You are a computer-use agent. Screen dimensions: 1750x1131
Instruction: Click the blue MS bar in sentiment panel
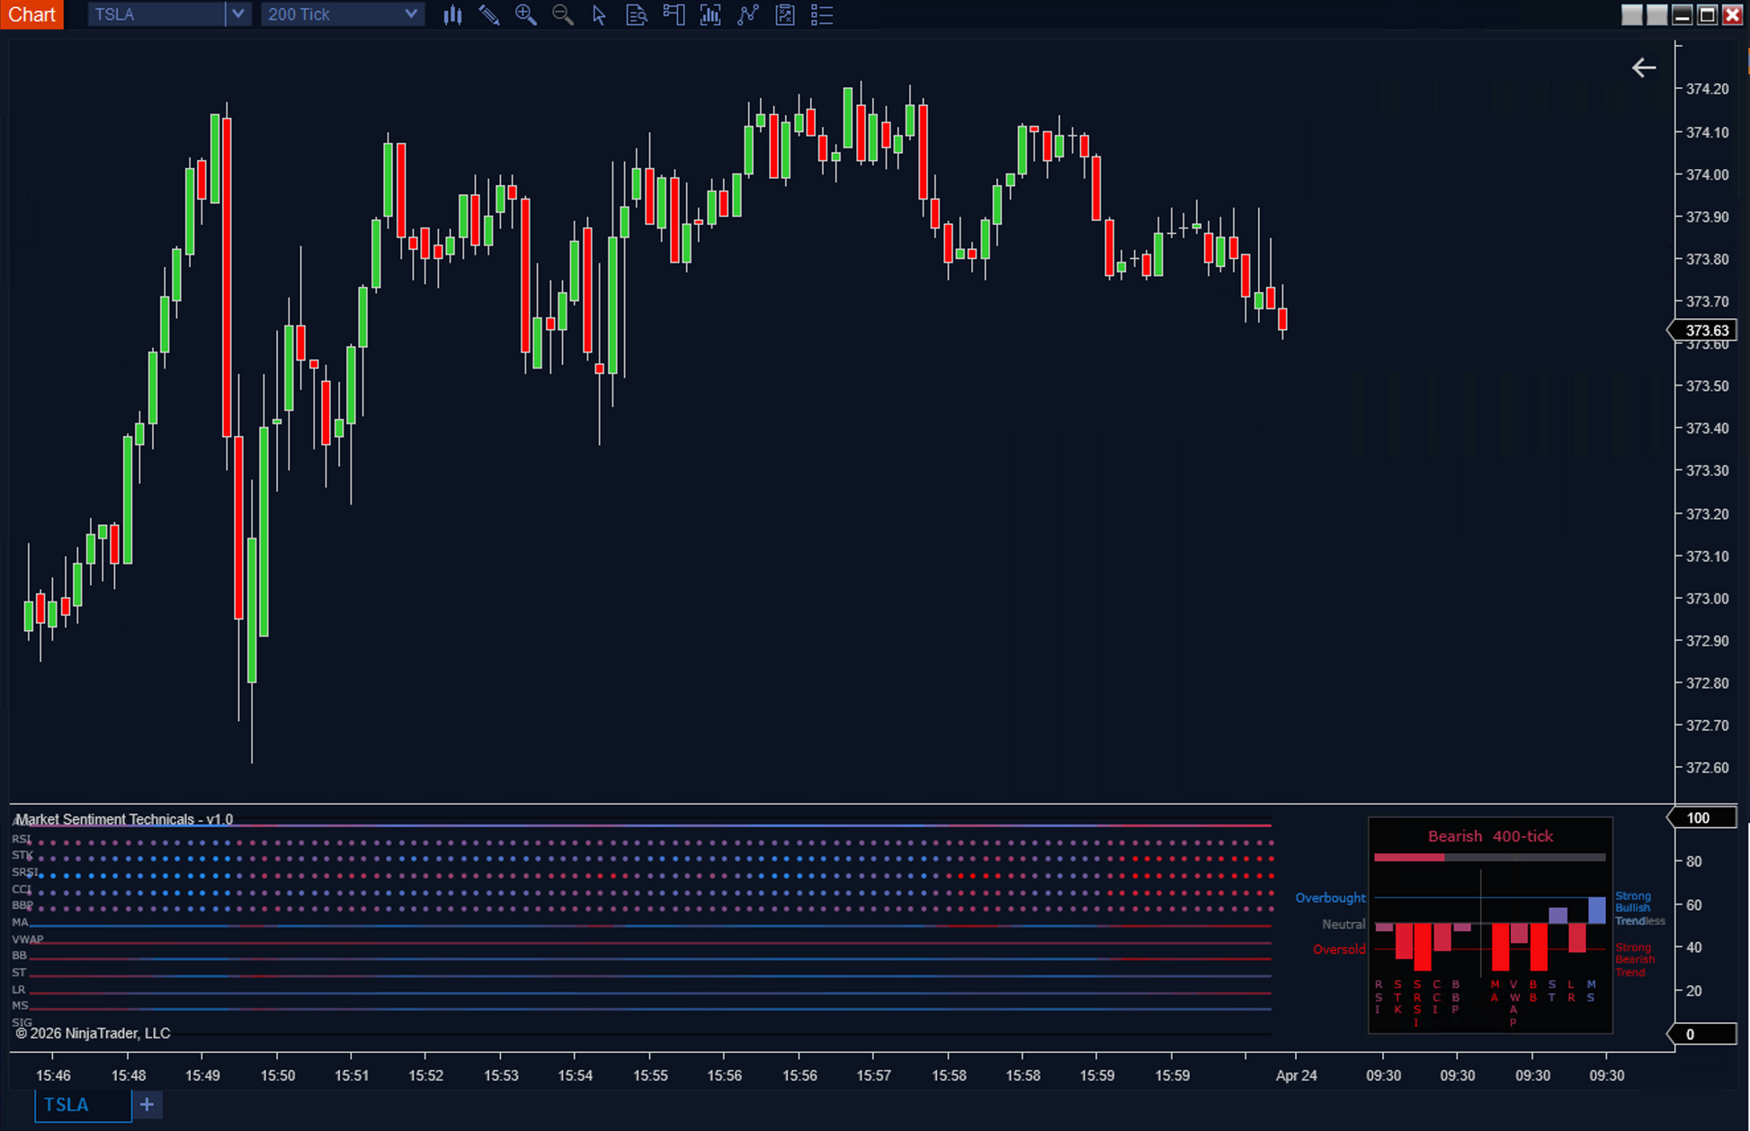coord(1597,910)
